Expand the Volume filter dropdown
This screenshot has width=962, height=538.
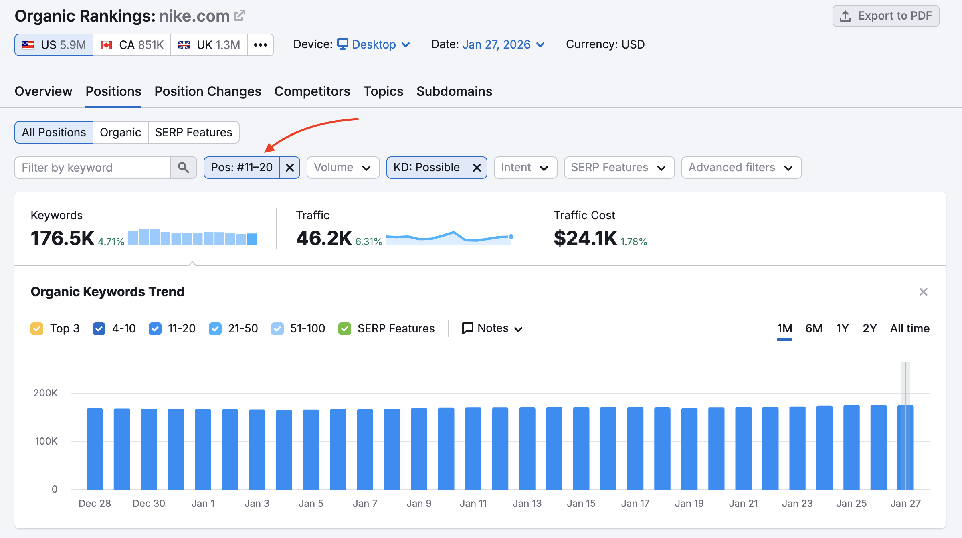pyautogui.click(x=343, y=168)
